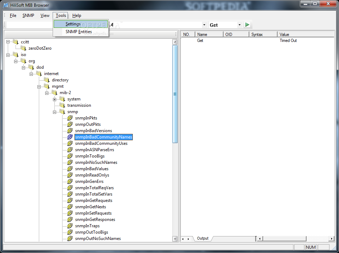This screenshot has height=253, width=339.
Task: Click the purple snmpInBadCommunityNames leaf icon
Action: click(70, 137)
